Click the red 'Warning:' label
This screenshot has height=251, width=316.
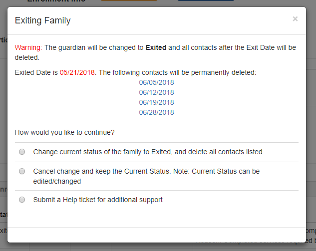pos(28,47)
